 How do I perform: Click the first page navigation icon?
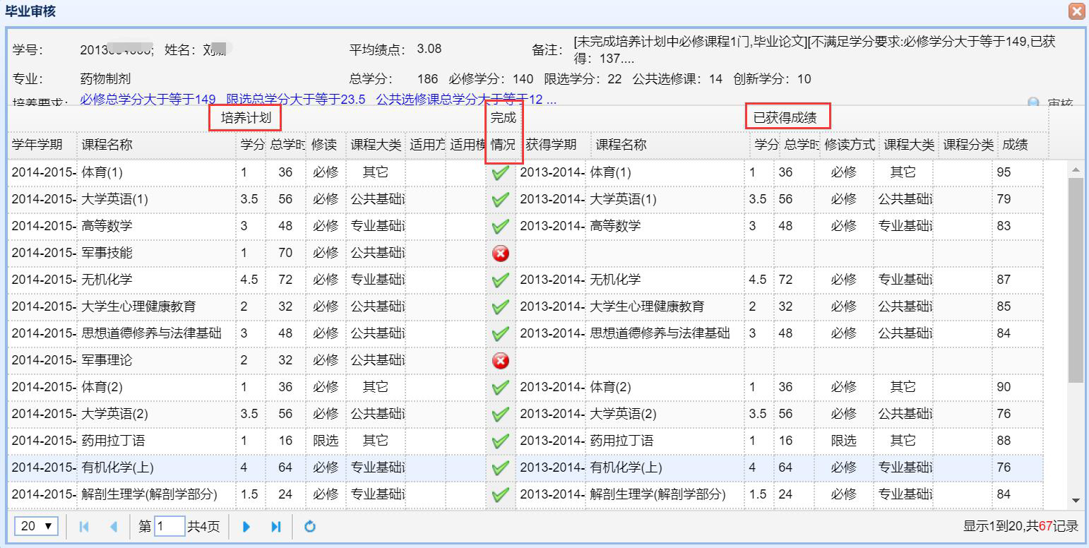coord(84,527)
